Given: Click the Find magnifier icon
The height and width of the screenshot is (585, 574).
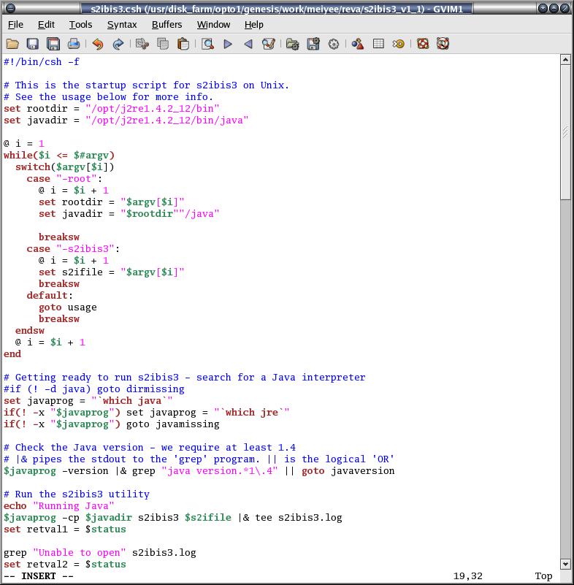Looking at the screenshot, I should coord(207,44).
